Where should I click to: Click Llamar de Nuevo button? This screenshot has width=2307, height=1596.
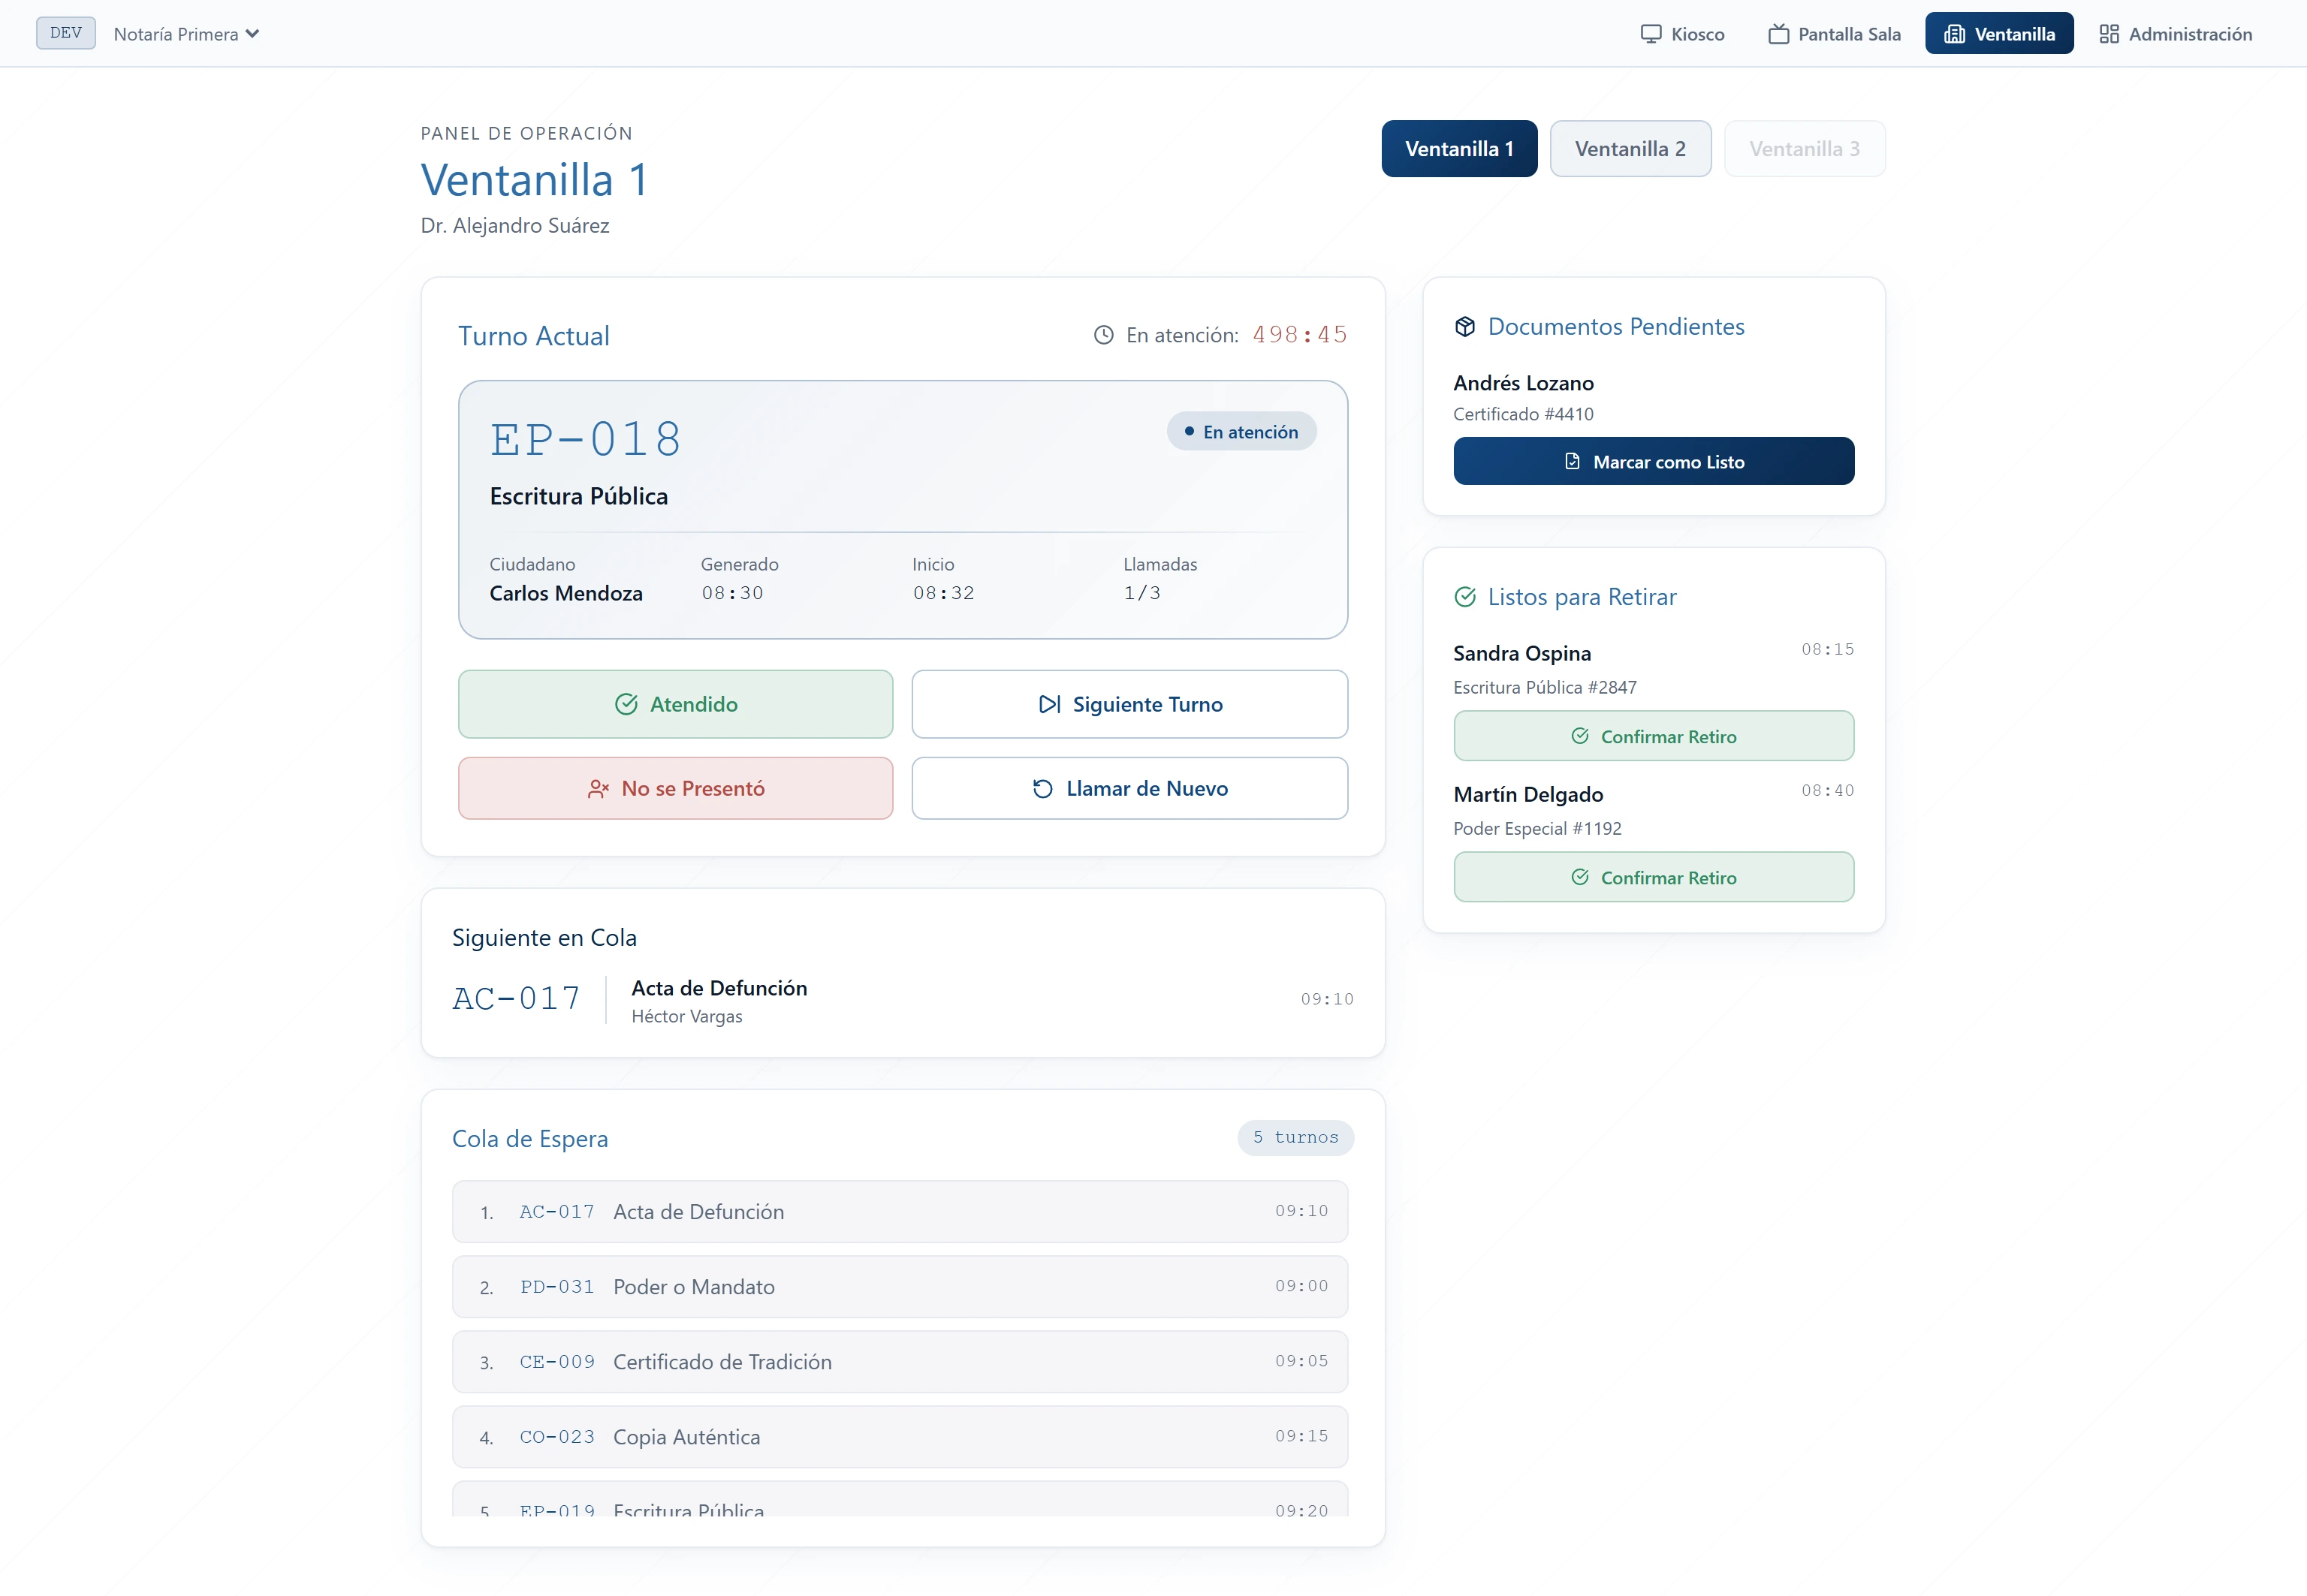[x=1129, y=788]
